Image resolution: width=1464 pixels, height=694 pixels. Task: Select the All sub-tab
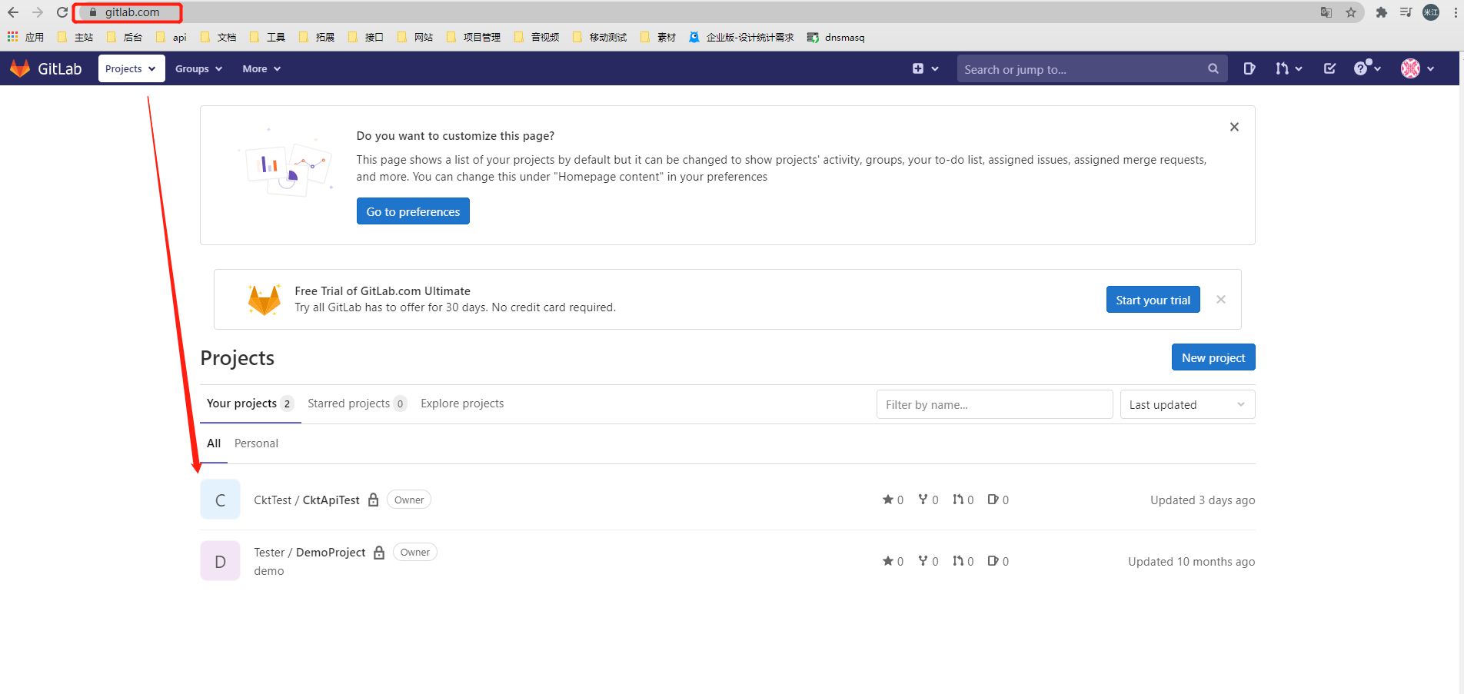click(x=214, y=443)
